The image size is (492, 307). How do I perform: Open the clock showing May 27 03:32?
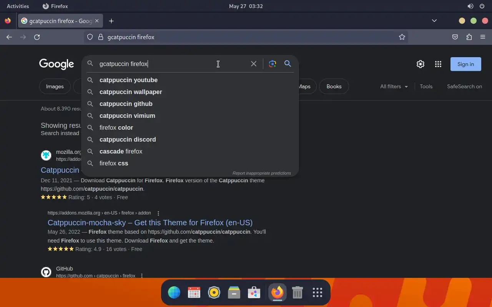246,6
